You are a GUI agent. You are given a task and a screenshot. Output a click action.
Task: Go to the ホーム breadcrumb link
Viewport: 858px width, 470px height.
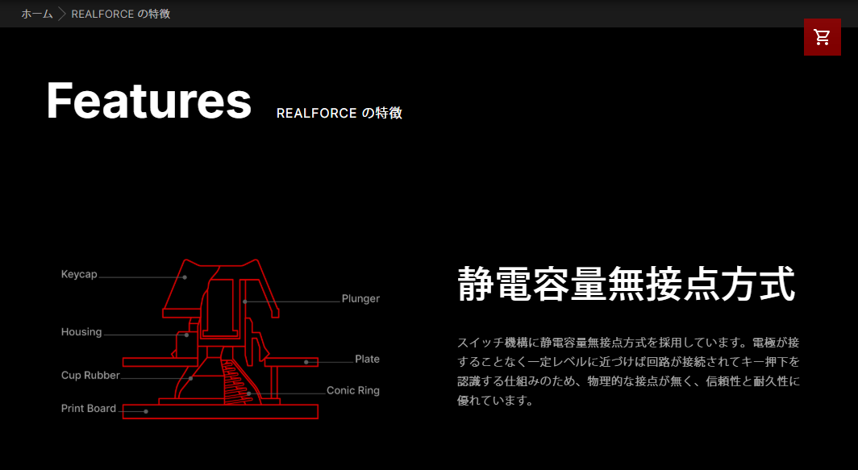[x=36, y=14]
